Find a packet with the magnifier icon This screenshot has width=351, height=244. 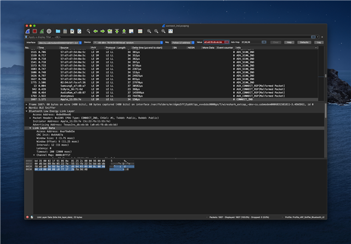88,31
